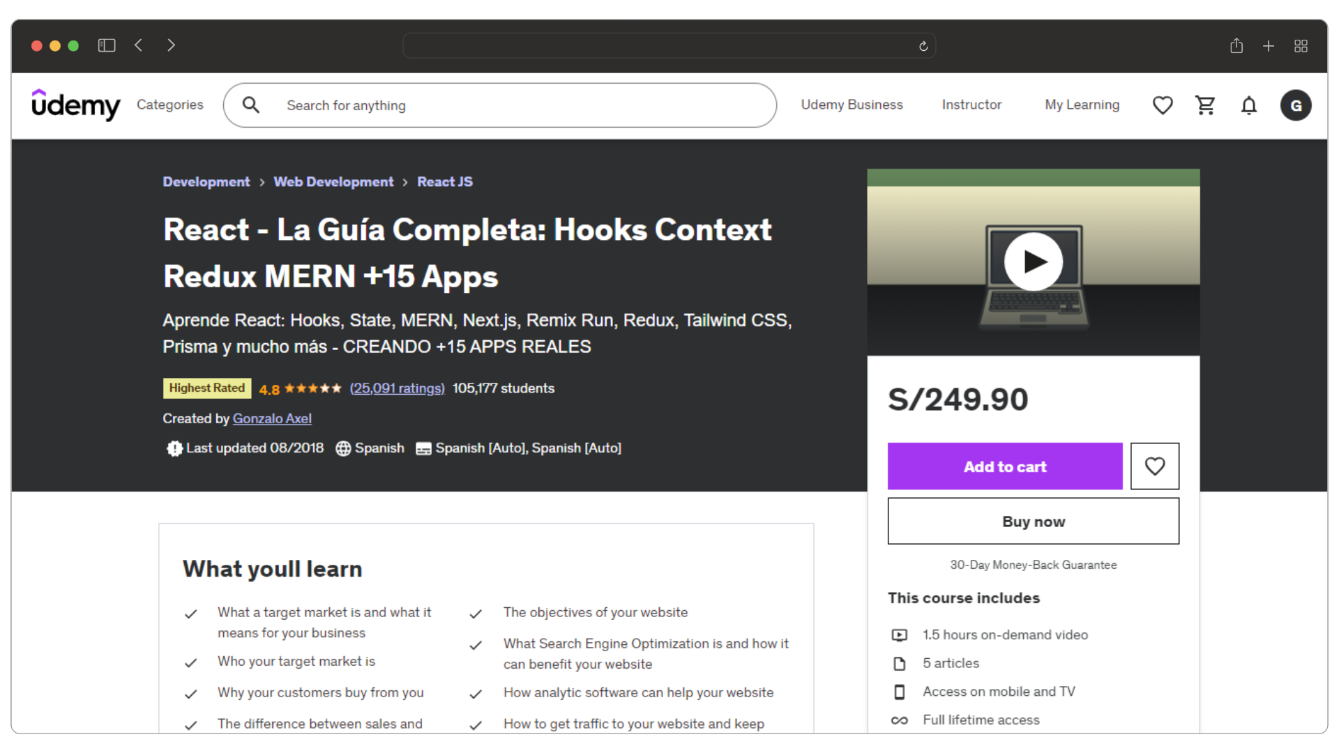Open instructor Gonzalo Axel's profile

(x=272, y=418)
